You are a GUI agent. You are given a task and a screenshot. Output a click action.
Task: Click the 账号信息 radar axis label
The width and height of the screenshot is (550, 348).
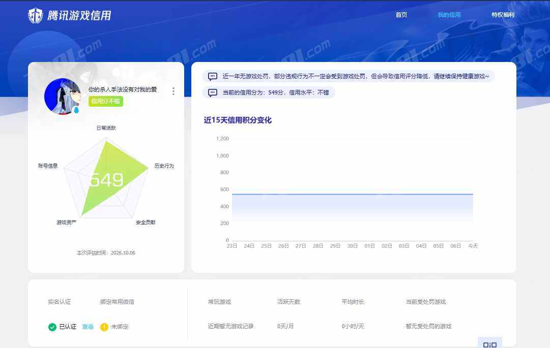pyautogui.click(x=48, y=166)
